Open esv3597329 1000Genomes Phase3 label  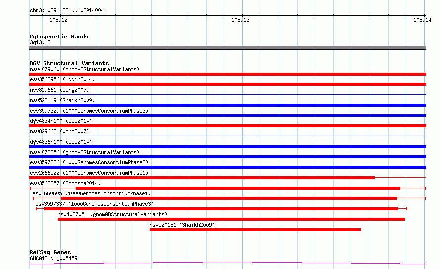point(89,111)
